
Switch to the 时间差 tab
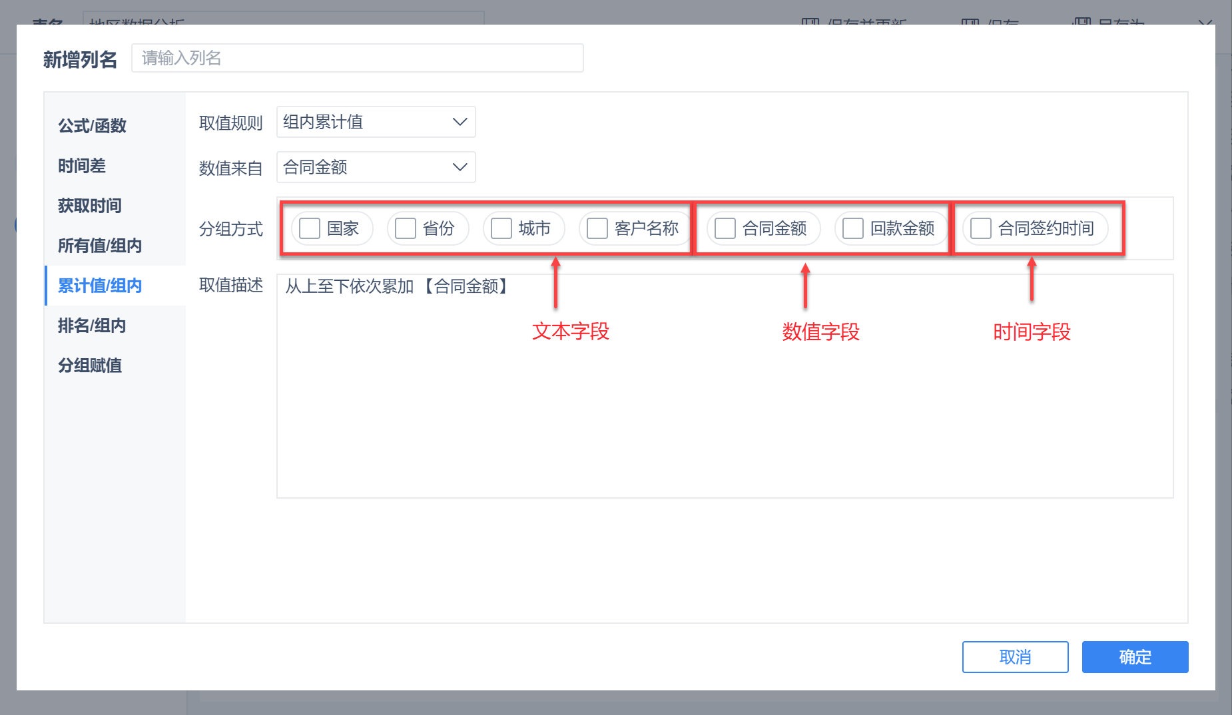pos(115,166)
